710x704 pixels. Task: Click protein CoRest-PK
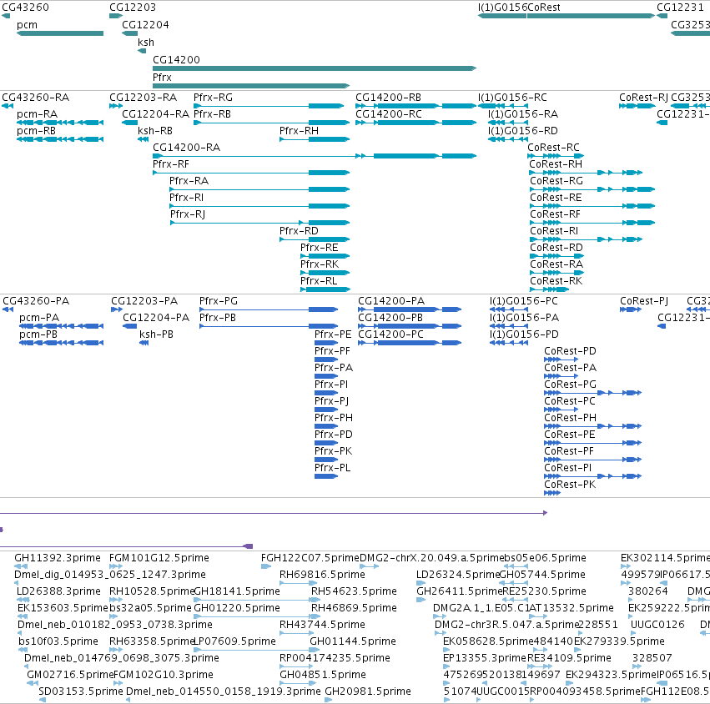552,493
